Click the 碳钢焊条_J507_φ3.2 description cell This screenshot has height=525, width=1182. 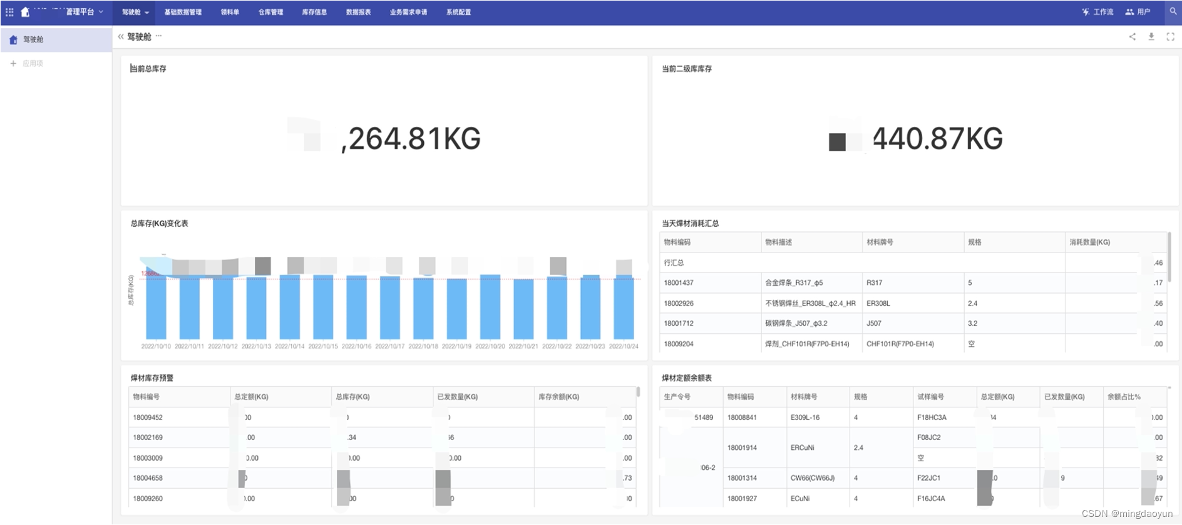click(x=811, y=324)
